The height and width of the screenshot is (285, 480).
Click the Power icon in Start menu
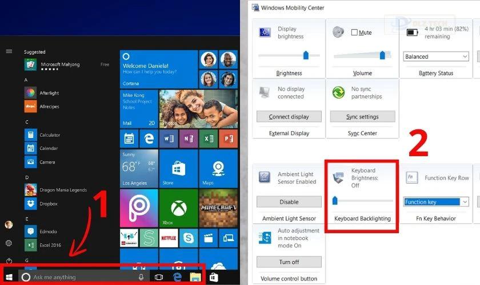9,261
